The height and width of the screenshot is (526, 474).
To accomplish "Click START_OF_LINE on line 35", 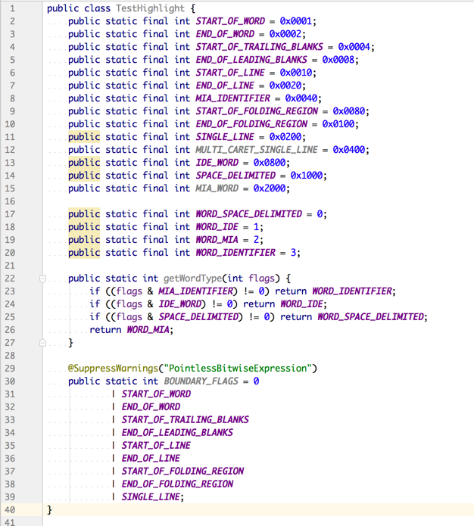I will [x=156, y=446].
